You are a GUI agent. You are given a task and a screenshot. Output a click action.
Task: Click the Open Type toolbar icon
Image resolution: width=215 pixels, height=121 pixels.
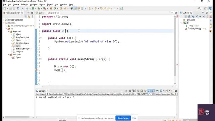(61, 8)
